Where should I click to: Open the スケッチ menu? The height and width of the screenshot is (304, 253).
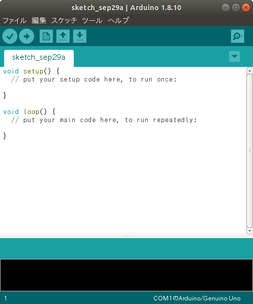pyautogui.click(x=64, y=20)
